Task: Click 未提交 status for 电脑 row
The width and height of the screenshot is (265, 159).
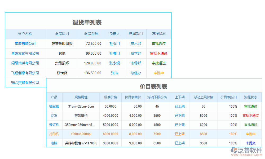Action: point(250,143)
